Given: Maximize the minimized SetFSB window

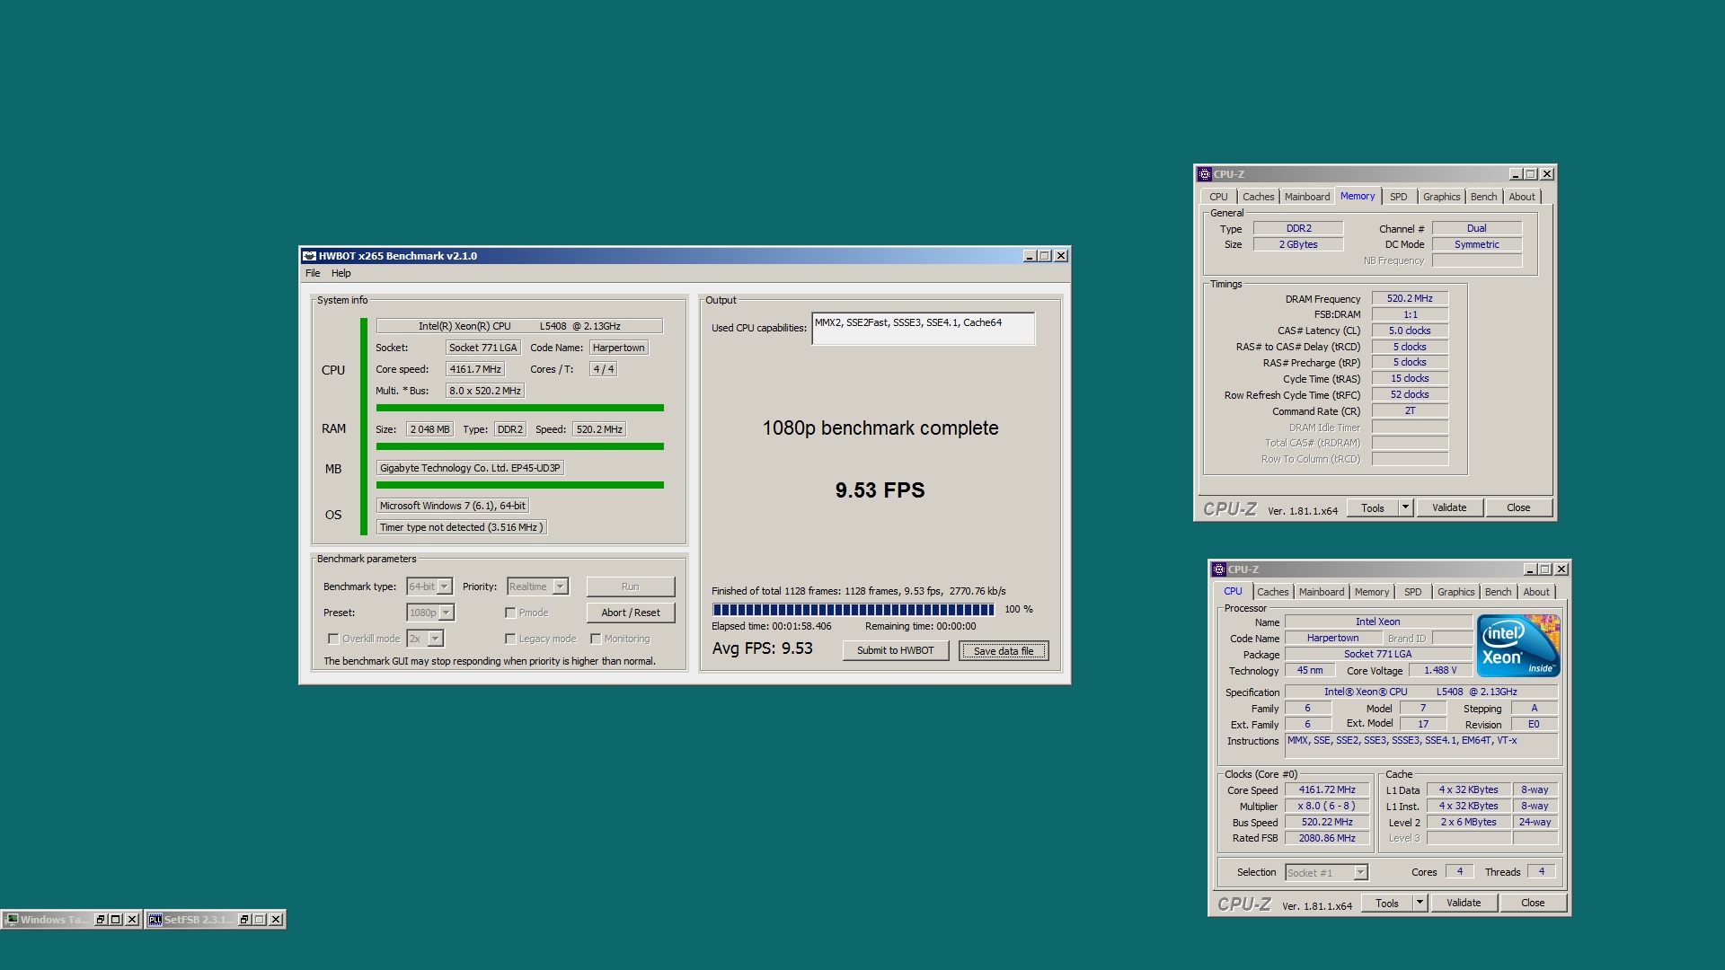Looking at the screenshot, I should pyautogui.click(x=260, y=920).
